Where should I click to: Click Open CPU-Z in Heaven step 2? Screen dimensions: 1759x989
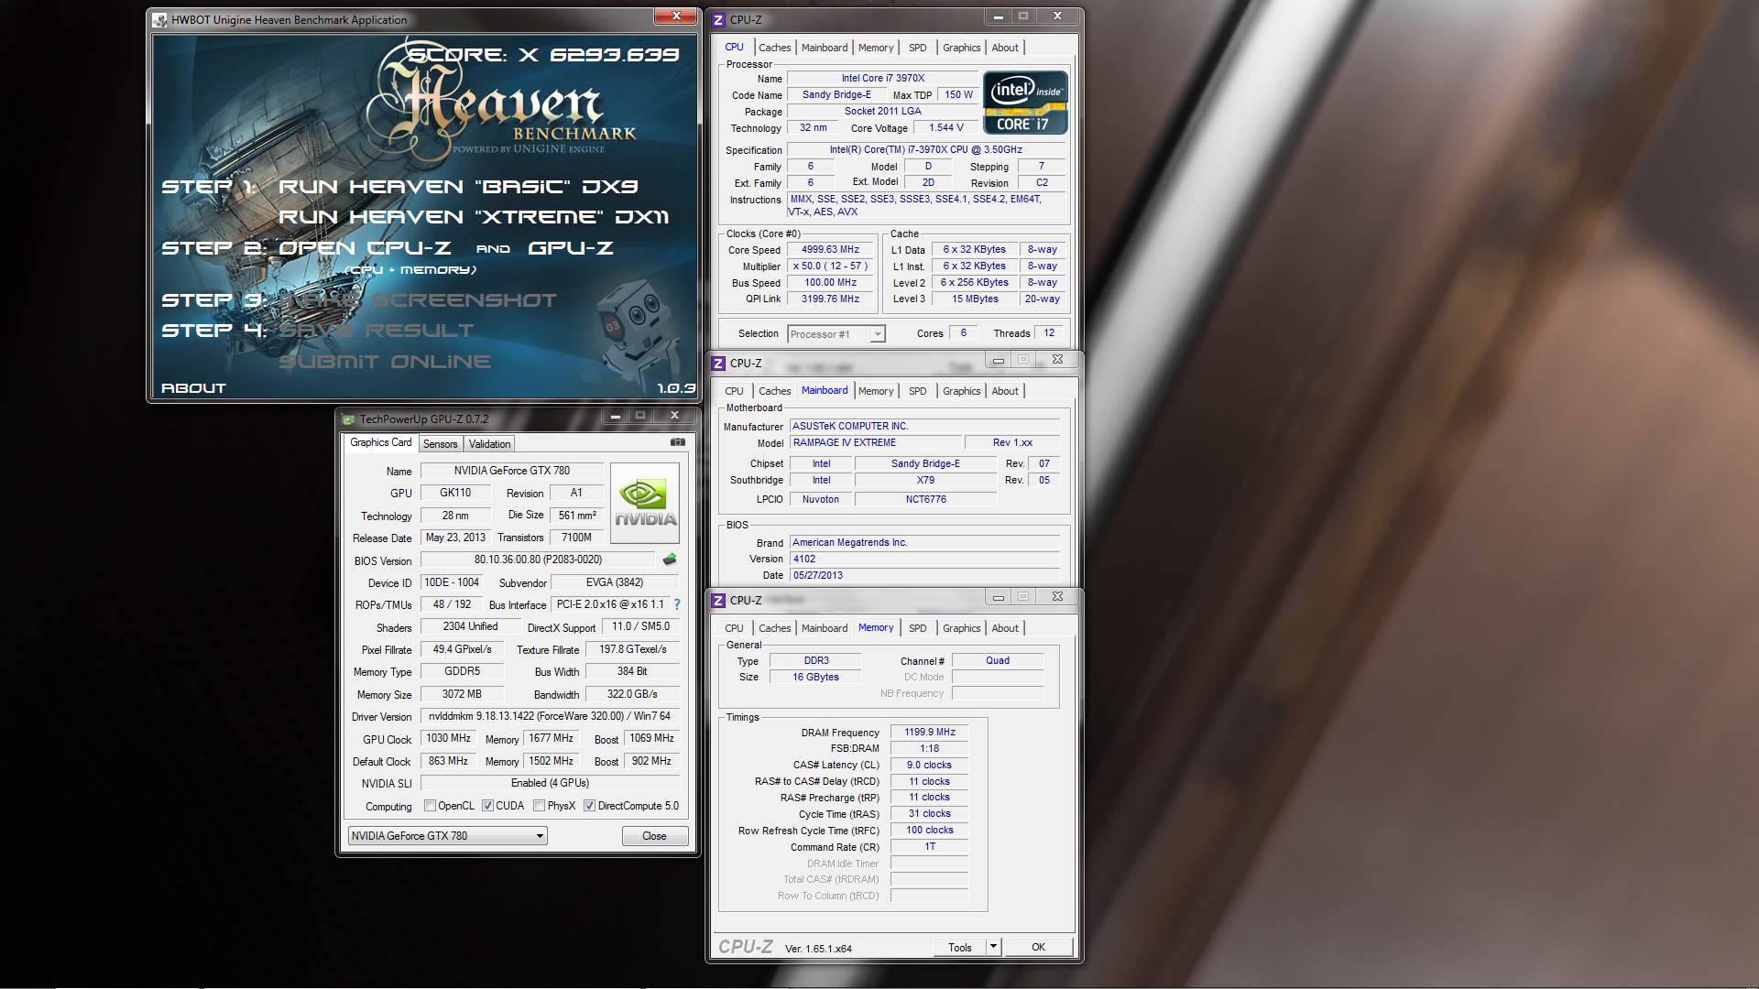[365, 248]
